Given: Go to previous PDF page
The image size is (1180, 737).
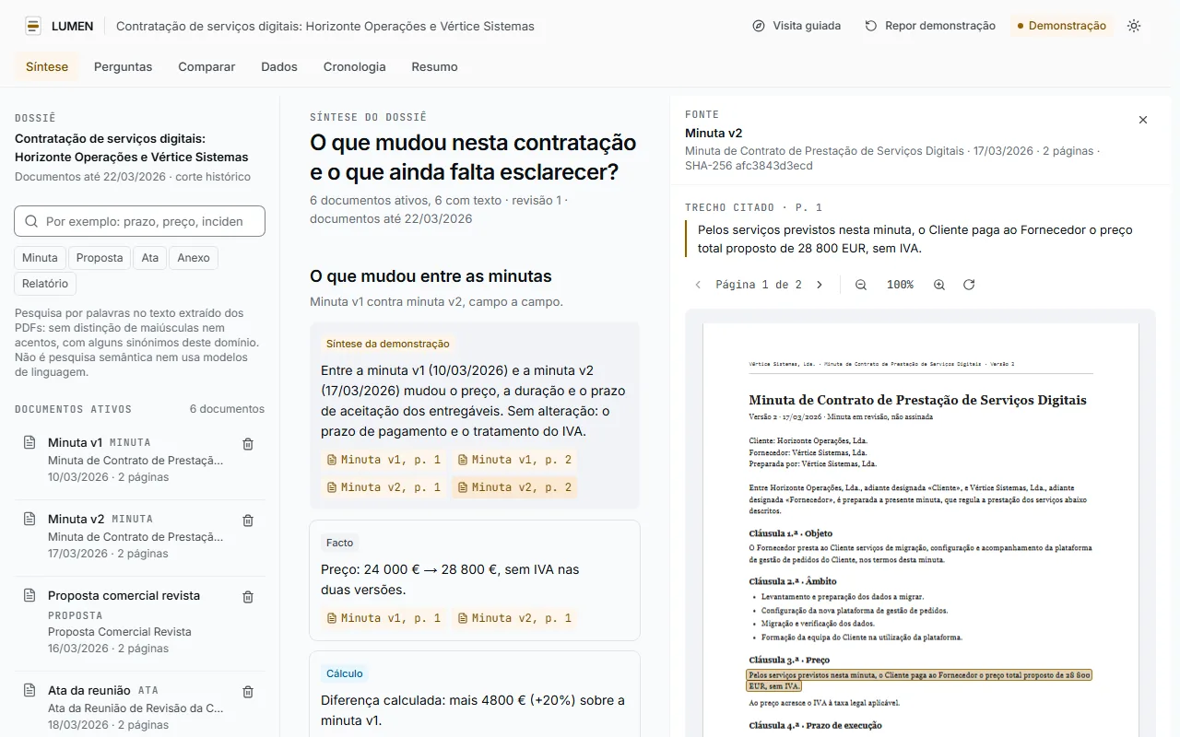Looking at the screenshot, I should (698, 285).
